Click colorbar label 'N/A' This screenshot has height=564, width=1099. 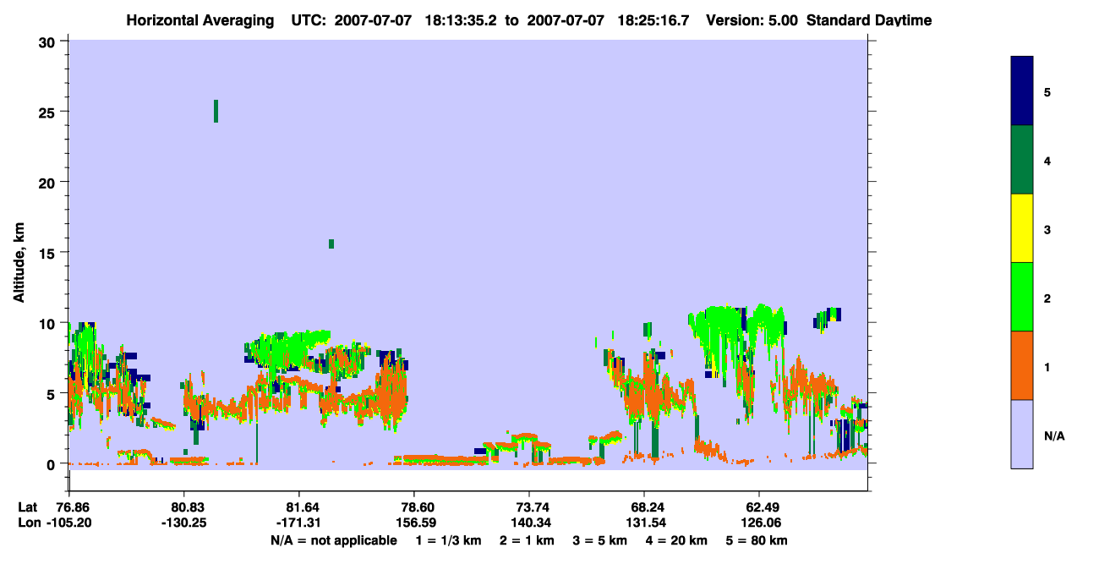click(x=1053, y=436)
